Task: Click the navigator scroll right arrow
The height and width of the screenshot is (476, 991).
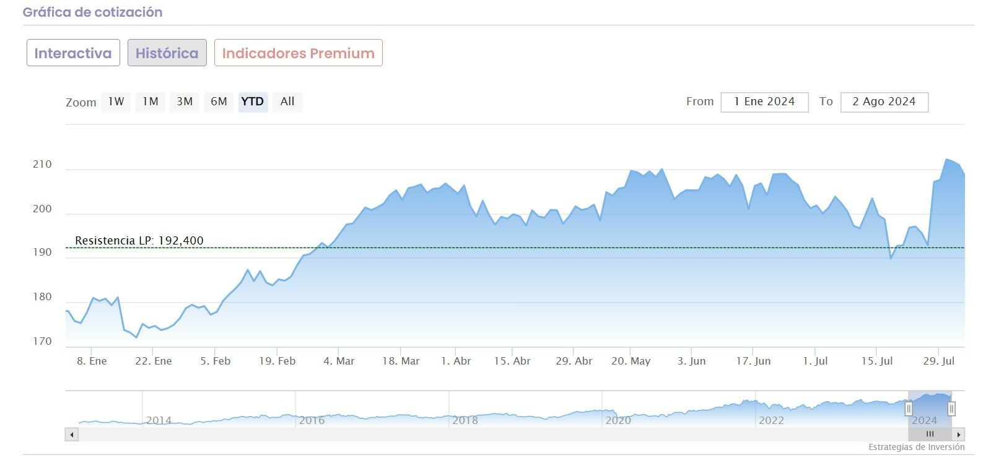Action: pos(959,435)
